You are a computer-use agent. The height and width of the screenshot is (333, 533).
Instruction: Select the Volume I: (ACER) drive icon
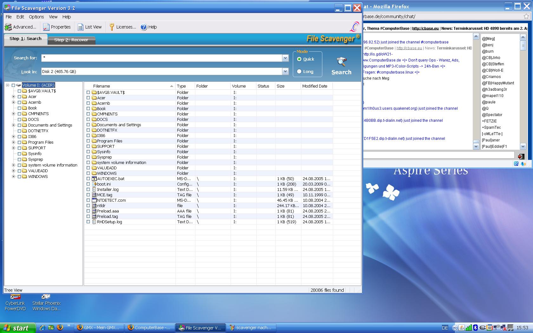[x=18, y=85]
